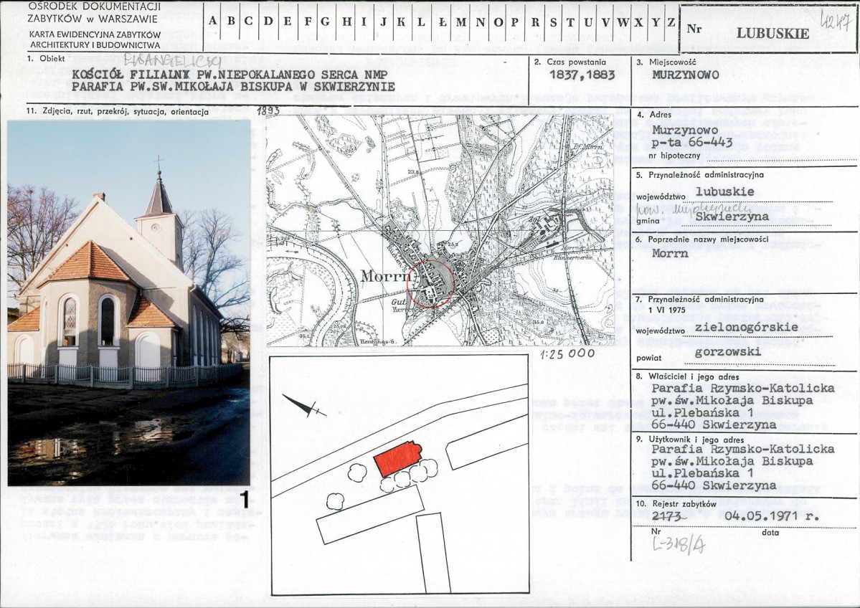860x608 pixels.
Task: Click the bold photo number 1
Action: tap(245, 498)
